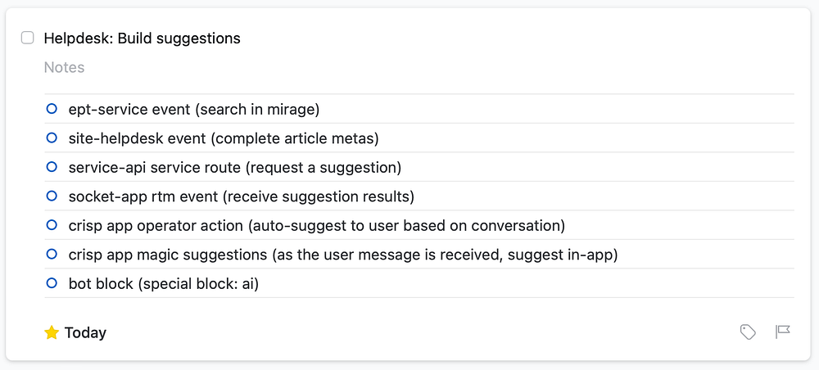
Task: Complete the site-helpdesk event checklist item
Action: 52,138
